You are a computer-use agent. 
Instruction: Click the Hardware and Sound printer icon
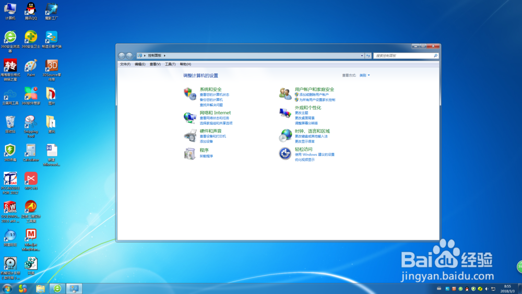(x=190, y=136)
